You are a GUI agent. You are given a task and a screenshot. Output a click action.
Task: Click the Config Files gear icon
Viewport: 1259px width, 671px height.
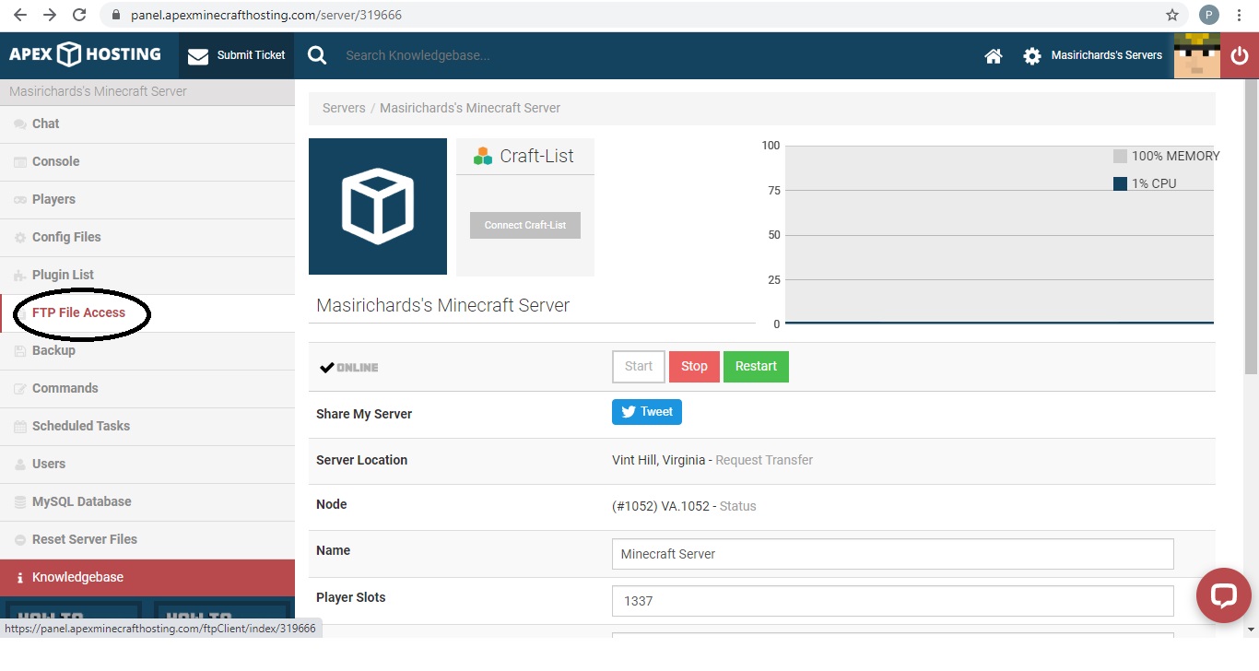pos(20,238)
